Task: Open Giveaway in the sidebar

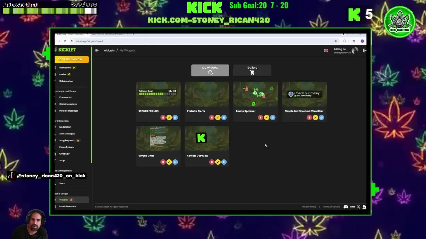Action: tap(64, 154)
